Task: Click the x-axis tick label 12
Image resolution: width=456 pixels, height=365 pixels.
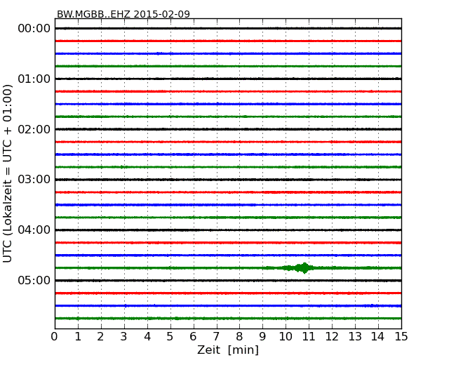Action: tap(332, 337)
